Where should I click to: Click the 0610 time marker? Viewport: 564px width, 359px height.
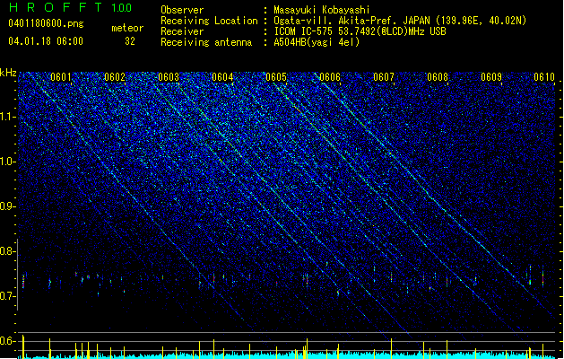click(544, 77)
